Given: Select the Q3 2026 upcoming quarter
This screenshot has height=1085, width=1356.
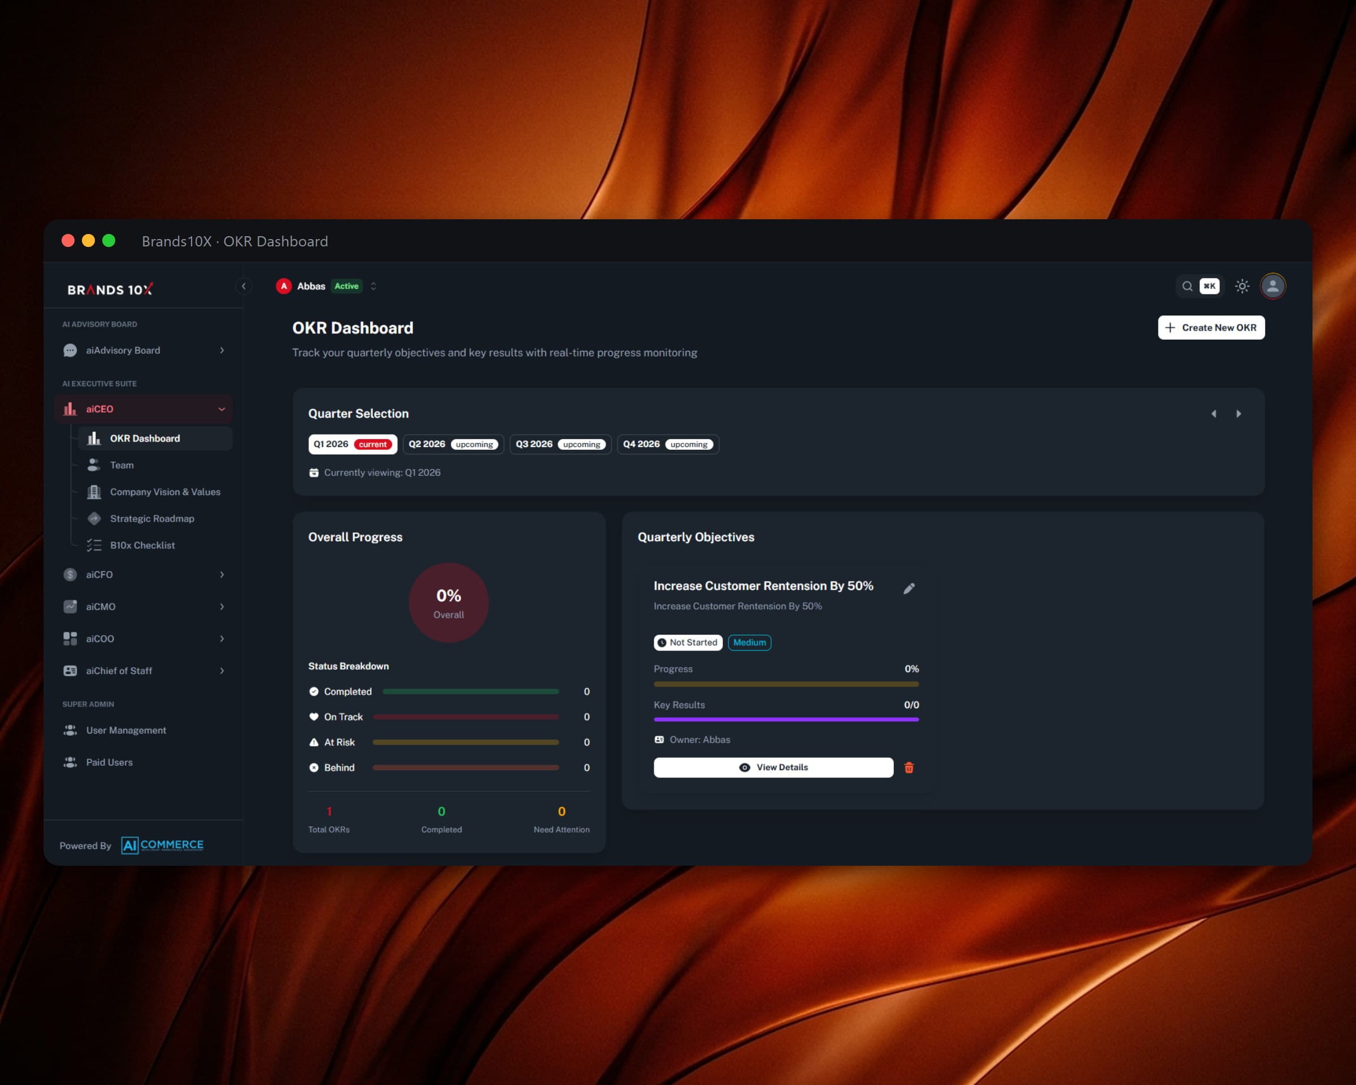Looking at the screenshot, I should tap(560, 444).
